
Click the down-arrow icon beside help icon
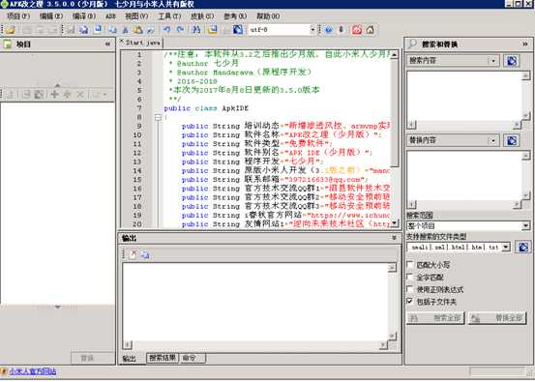click(x=341, y=30)
